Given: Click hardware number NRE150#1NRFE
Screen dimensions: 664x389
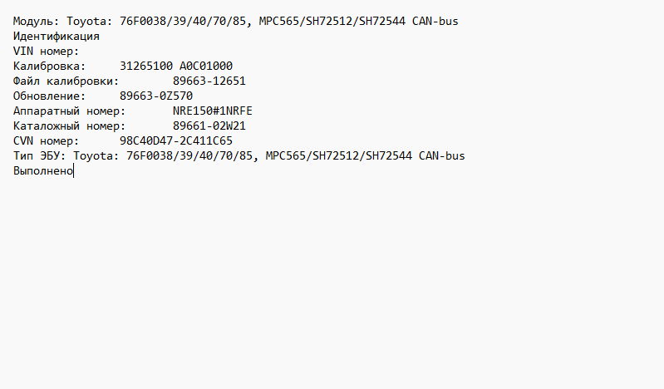Looking at the screenshot, I should 213,111.
